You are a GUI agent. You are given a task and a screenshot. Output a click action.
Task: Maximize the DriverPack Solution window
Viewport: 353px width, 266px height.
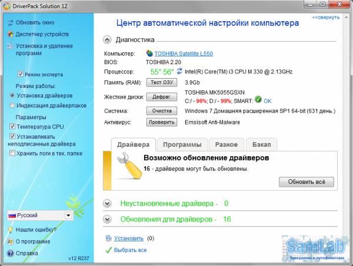(322, 5)
